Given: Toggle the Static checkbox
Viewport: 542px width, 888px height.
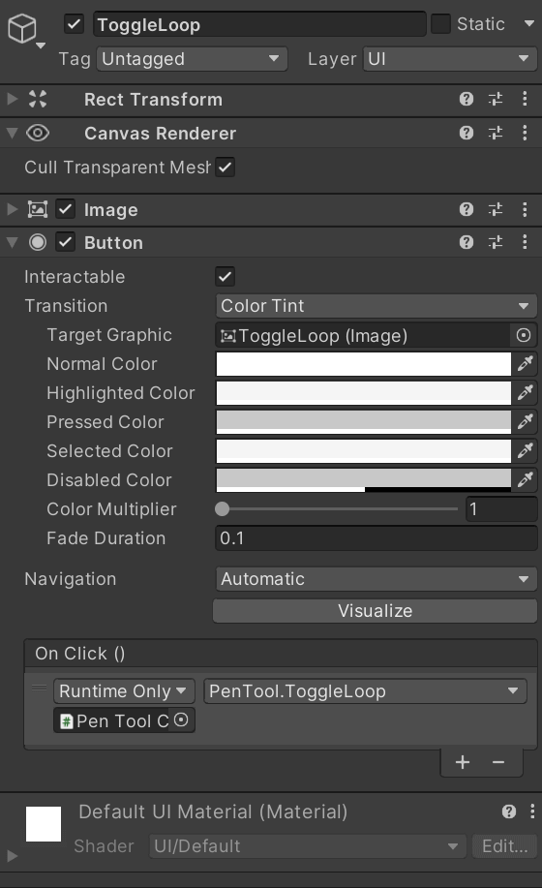Looking at the screenshot, I should click(x=440, y=24).
